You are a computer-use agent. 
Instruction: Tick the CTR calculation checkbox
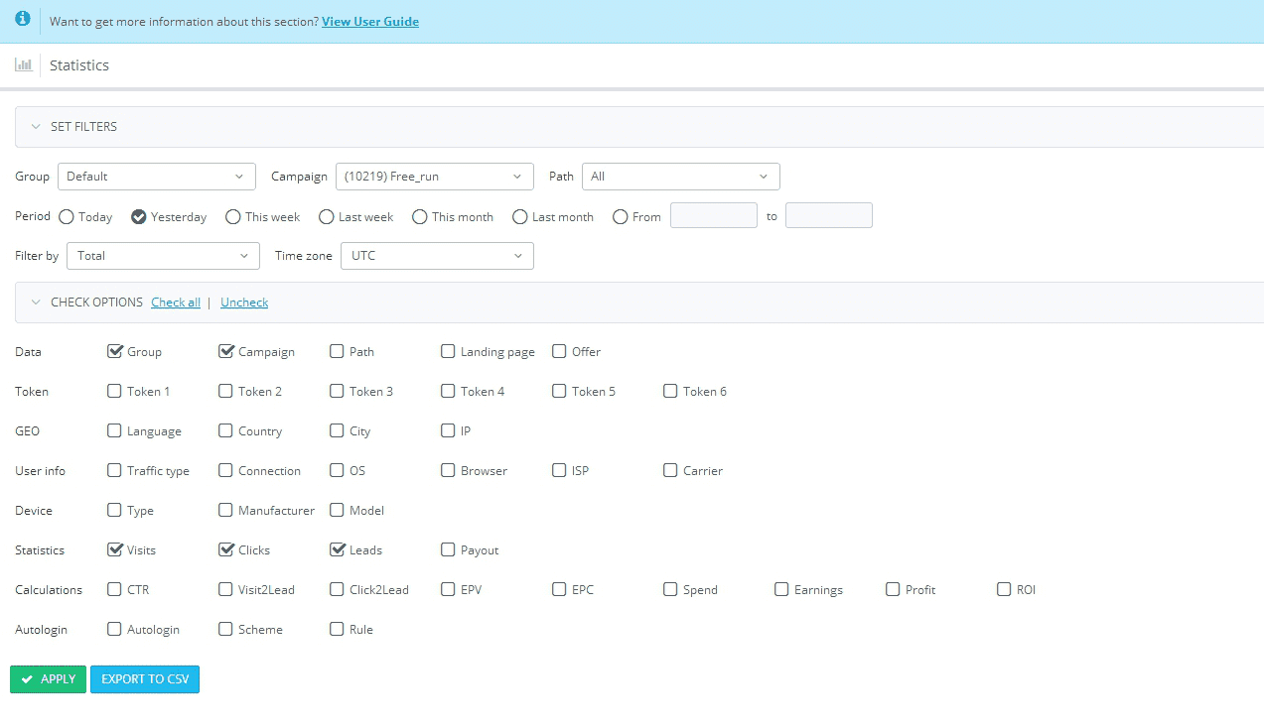point(114,589)
